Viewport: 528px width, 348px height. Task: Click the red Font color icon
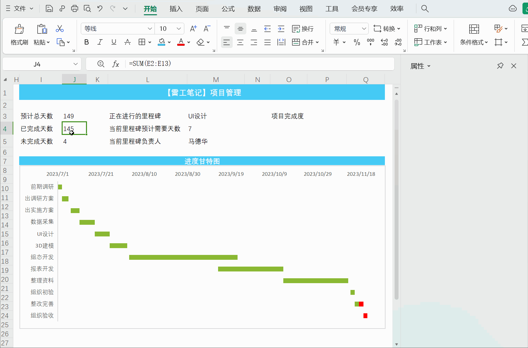[181, 42]
